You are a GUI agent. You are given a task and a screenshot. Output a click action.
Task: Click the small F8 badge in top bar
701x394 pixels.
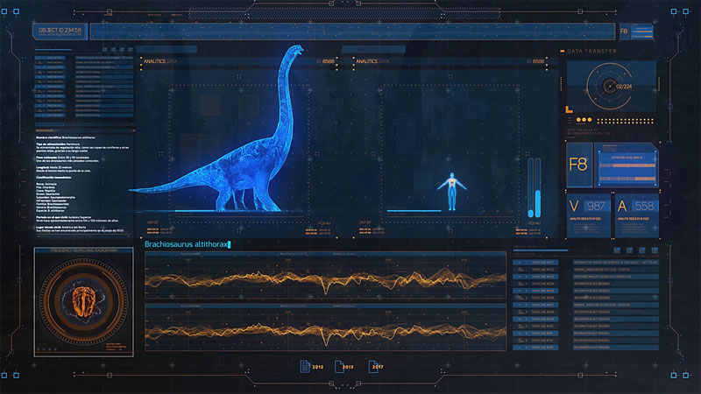click(x=624, y=32)
